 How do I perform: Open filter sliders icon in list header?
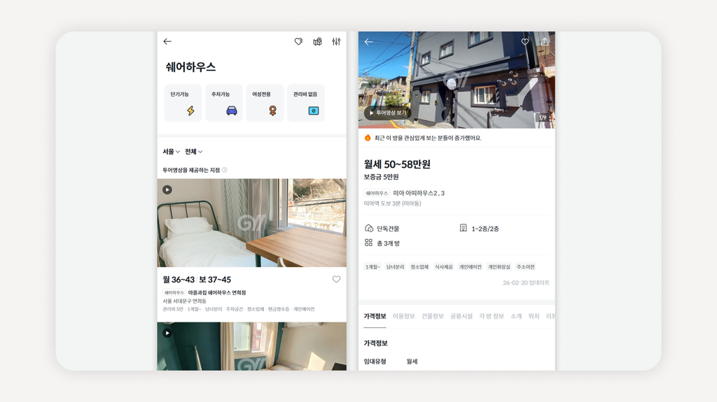pos(336,41)
